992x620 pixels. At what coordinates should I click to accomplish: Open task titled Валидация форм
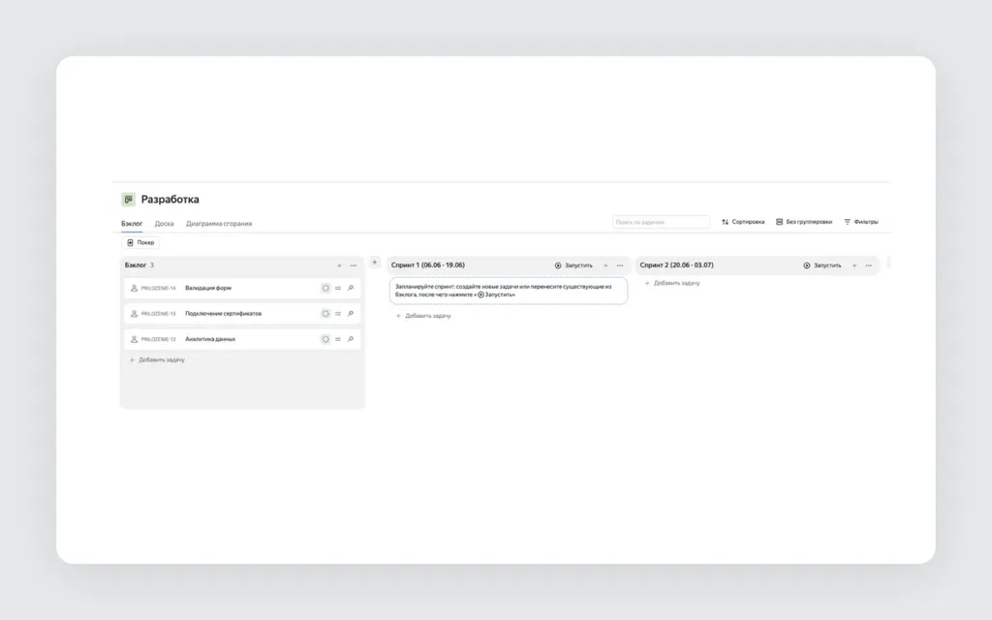[208, 288]
